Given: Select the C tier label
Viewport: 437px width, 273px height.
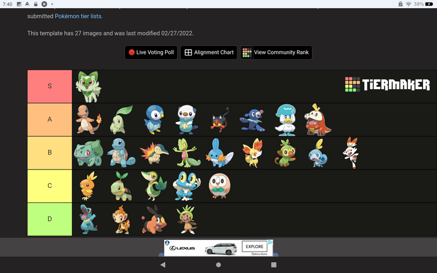Looking at the screenshot, I should pyautogui.click(x=50, y=186).
